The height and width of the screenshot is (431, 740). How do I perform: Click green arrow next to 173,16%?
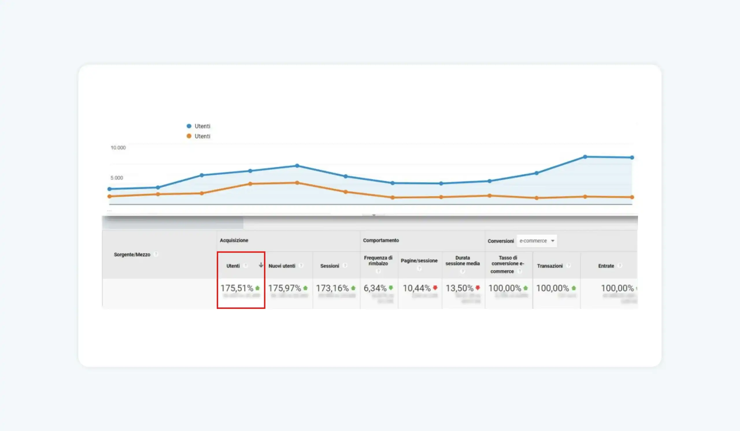coord(353,288)
